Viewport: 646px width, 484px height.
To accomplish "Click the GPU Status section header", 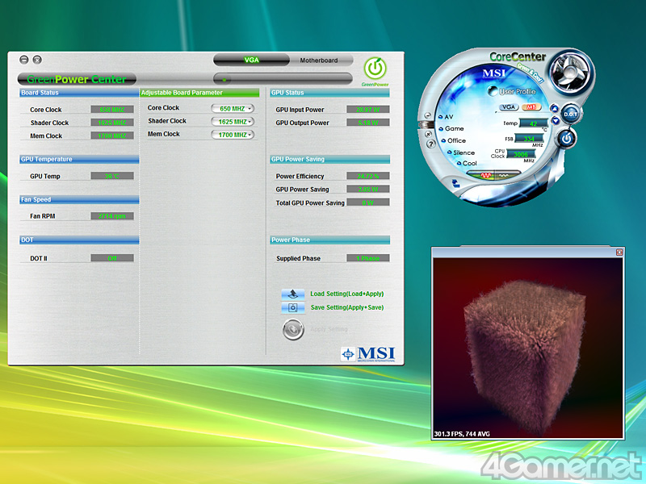I will tap(329, 93).
